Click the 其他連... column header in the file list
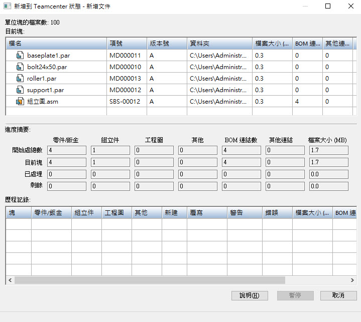The width and height of the screenshot is (361, 322). coord(337,44)
